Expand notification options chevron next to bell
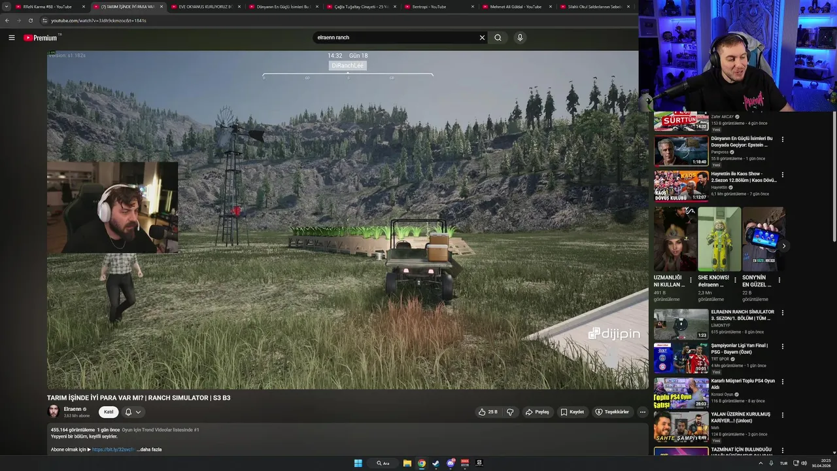Screen dimensions: 837x471 coord(138,412)
